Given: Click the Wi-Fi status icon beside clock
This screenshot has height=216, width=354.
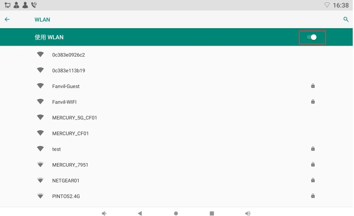Looking at the screenshot, I should pyautogui.click(x=327, y=5).
